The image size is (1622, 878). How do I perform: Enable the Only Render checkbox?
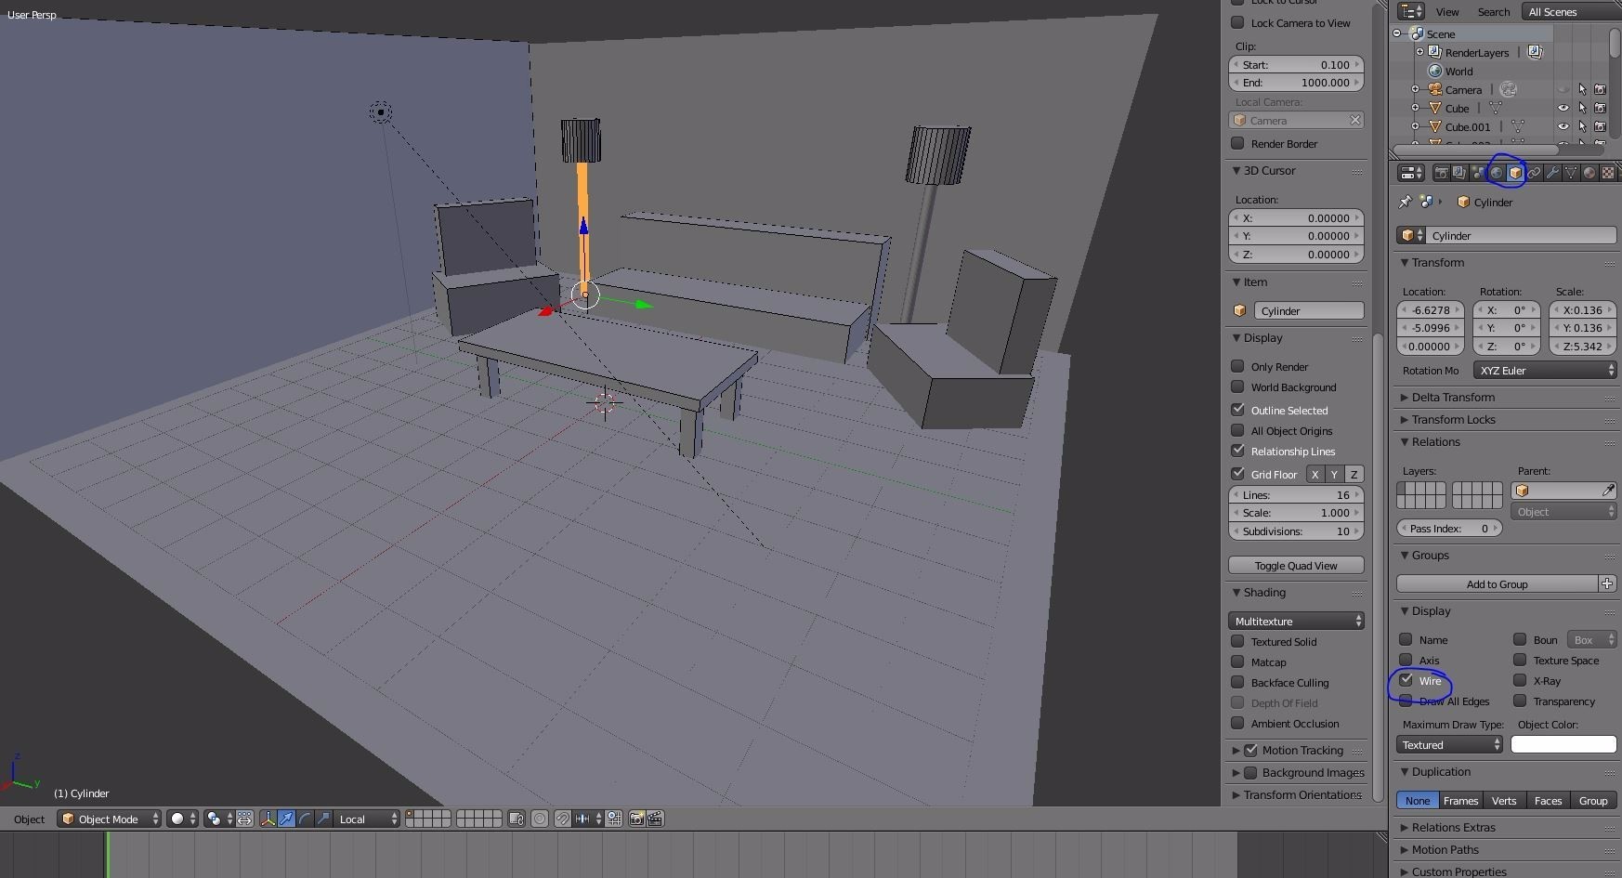1237,366
